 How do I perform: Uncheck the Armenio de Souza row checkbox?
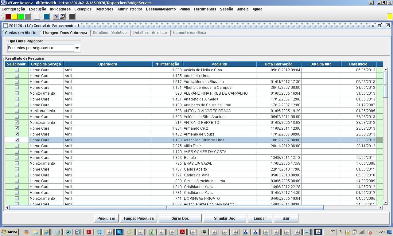click(x=17, y=134)
